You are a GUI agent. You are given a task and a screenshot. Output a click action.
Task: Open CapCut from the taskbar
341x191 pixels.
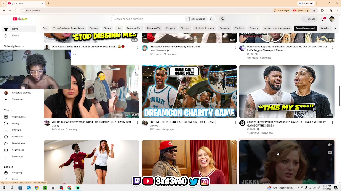[53, 188]
